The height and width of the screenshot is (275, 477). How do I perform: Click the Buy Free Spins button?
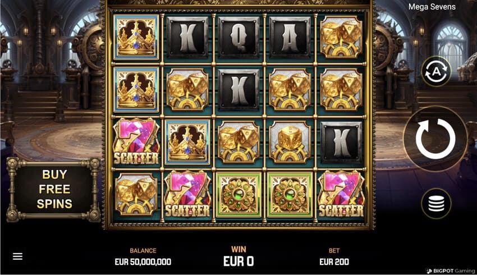[54, 189]
